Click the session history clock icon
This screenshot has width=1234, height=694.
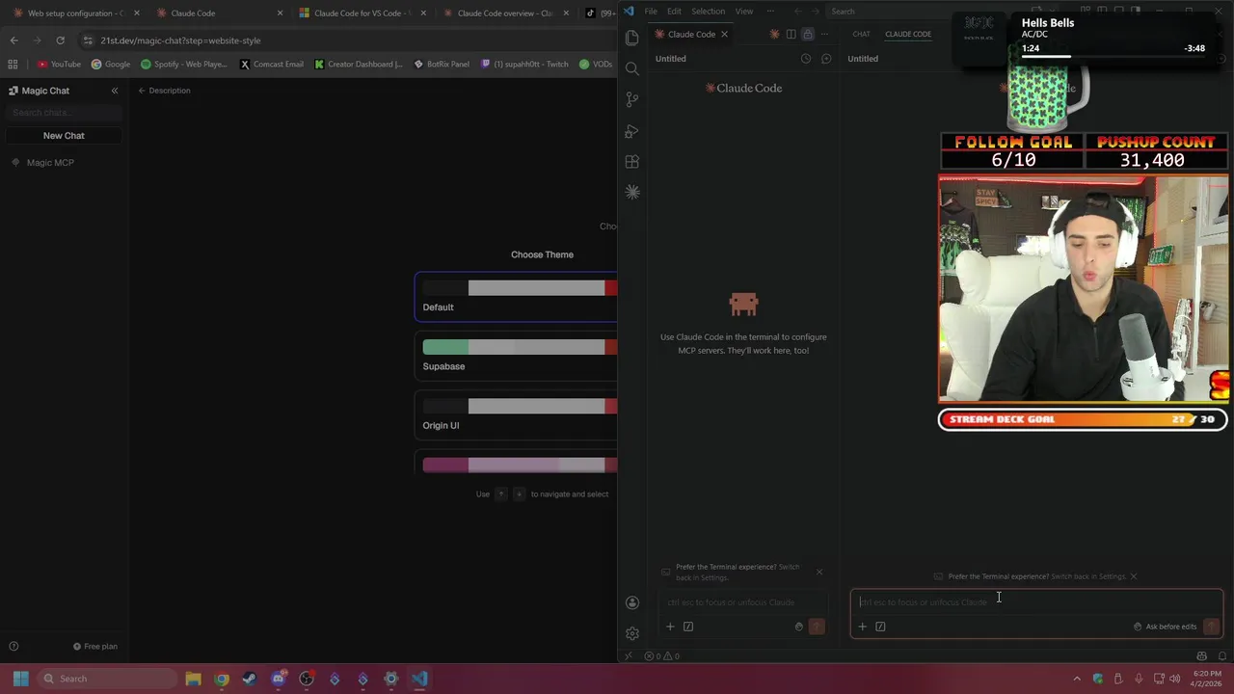click(806, 59)
